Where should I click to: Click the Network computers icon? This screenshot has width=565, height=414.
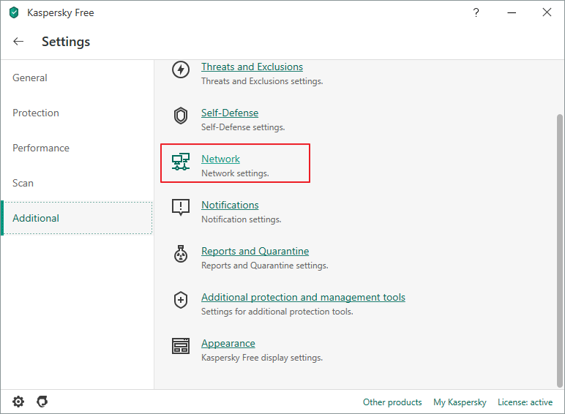[x=181, y=162]
